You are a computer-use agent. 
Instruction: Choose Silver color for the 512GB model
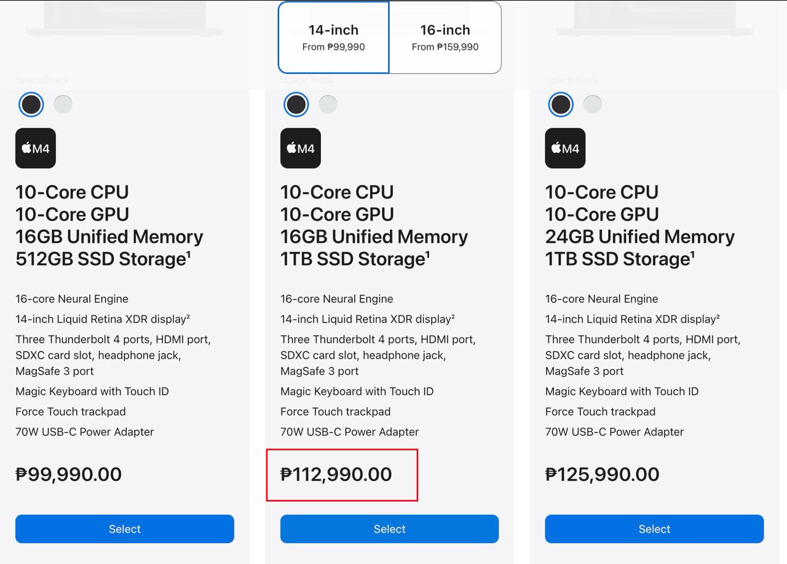[63, 104]
